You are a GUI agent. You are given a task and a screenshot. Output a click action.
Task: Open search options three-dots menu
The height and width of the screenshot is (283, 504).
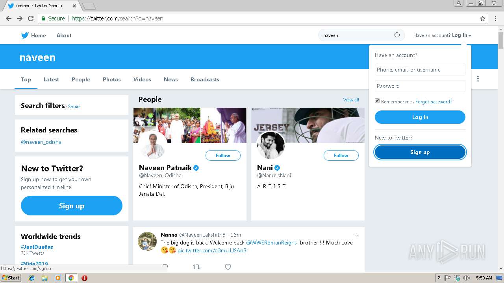(478, 79)
